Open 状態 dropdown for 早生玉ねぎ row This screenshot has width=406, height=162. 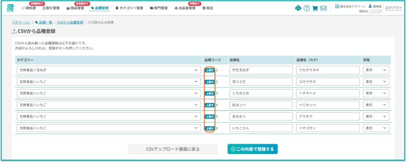click(x=376, y=70)
